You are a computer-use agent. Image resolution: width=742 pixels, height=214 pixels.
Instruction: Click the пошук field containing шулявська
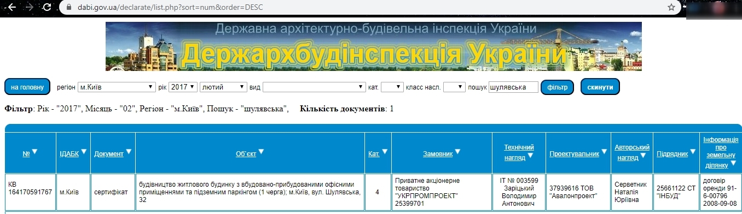(513, 87)
